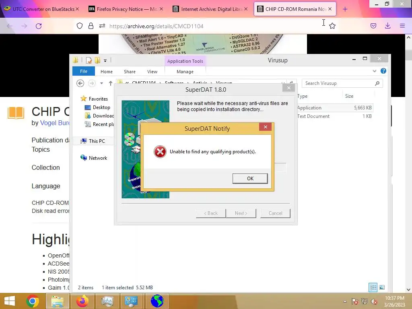Launch Chrome from taskbar

[33, 301]
